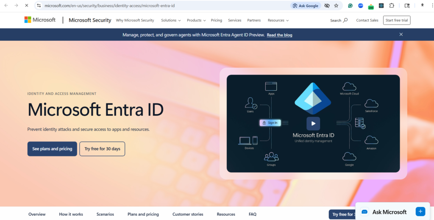Open the Grammarly extension icon
Viewport: 434px width, 220px height.
pyautogui.click(x=351, y=6)
